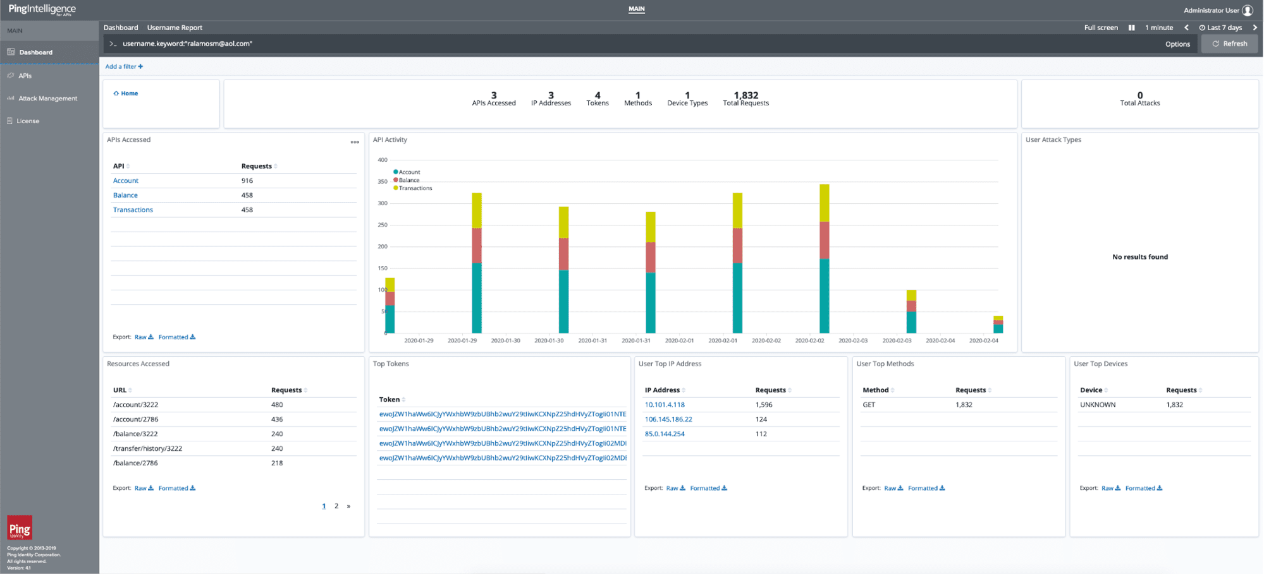Go to previous time range arrow
1264x574 pixels.
pos(1186,28)
